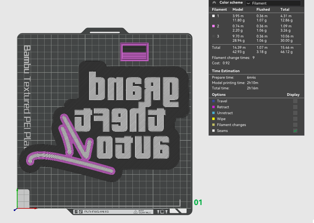Click the Filament column header
Screen dimensions: 314x223
pyautogui.click(x=219, y=9)
